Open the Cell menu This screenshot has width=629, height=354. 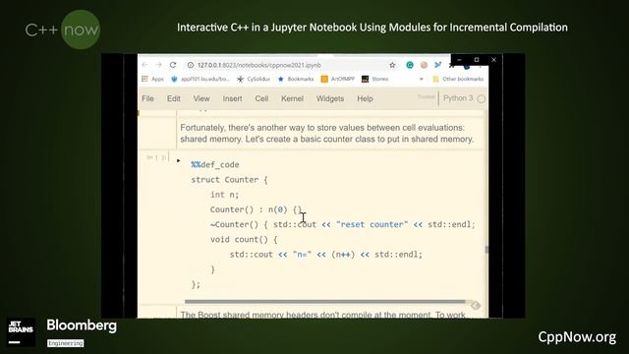point(261,98)
